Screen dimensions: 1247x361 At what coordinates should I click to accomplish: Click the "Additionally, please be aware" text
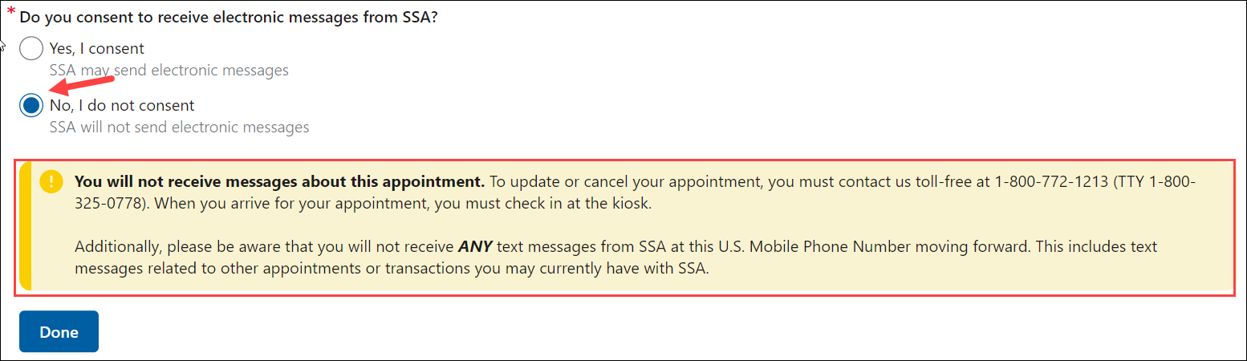tap(165, 247)
